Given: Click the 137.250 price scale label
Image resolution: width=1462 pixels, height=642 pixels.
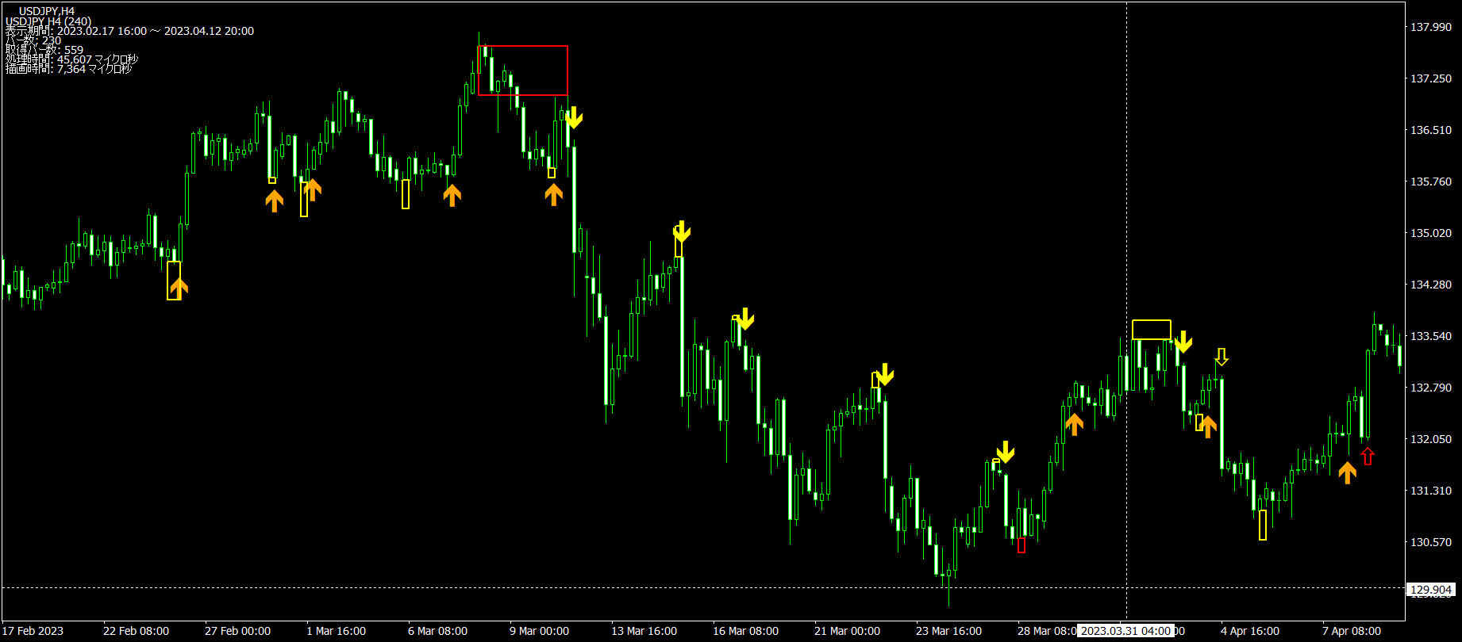Looking at the screenshot, I should (x=1430, y=78).
